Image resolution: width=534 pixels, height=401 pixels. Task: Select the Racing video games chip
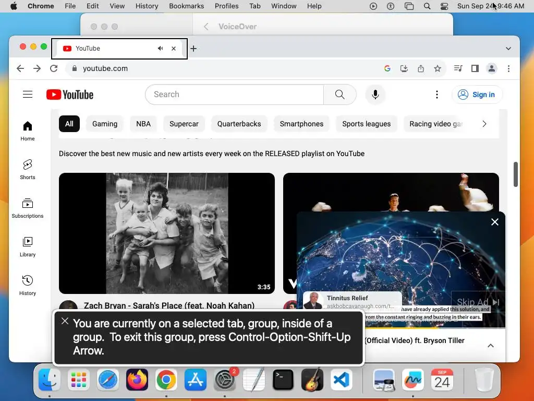click(x=436, y=124)
